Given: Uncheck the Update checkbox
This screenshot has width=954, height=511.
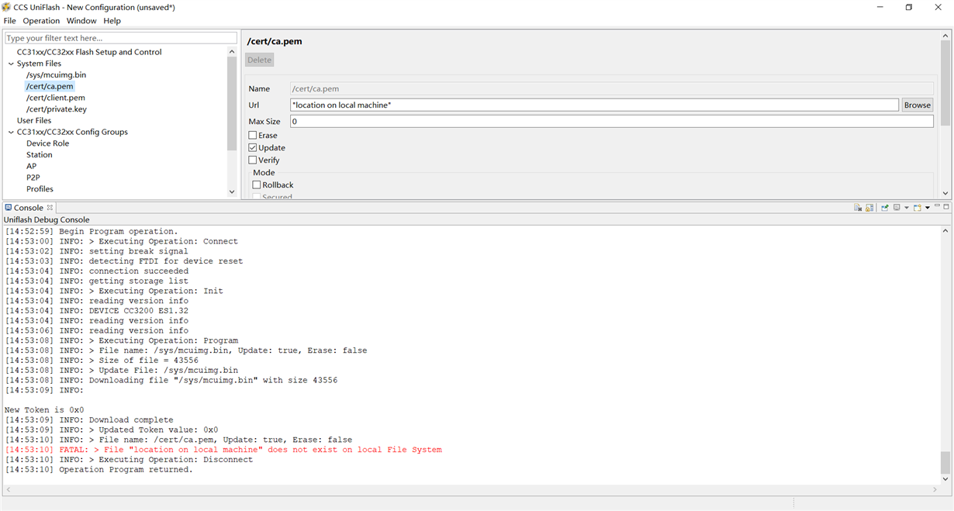Looking at the screenshot, I should 253,148.
